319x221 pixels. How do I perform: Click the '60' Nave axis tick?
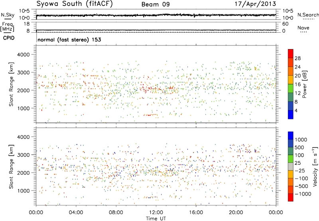point(286,24)
